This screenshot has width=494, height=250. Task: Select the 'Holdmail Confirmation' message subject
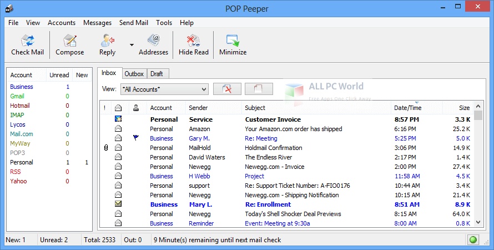pyautogui.click(x=274, y=148)
